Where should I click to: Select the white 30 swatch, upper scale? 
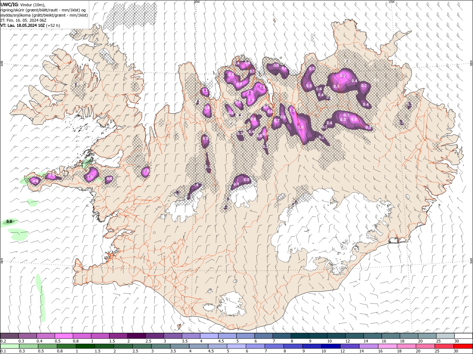point(463,336)
